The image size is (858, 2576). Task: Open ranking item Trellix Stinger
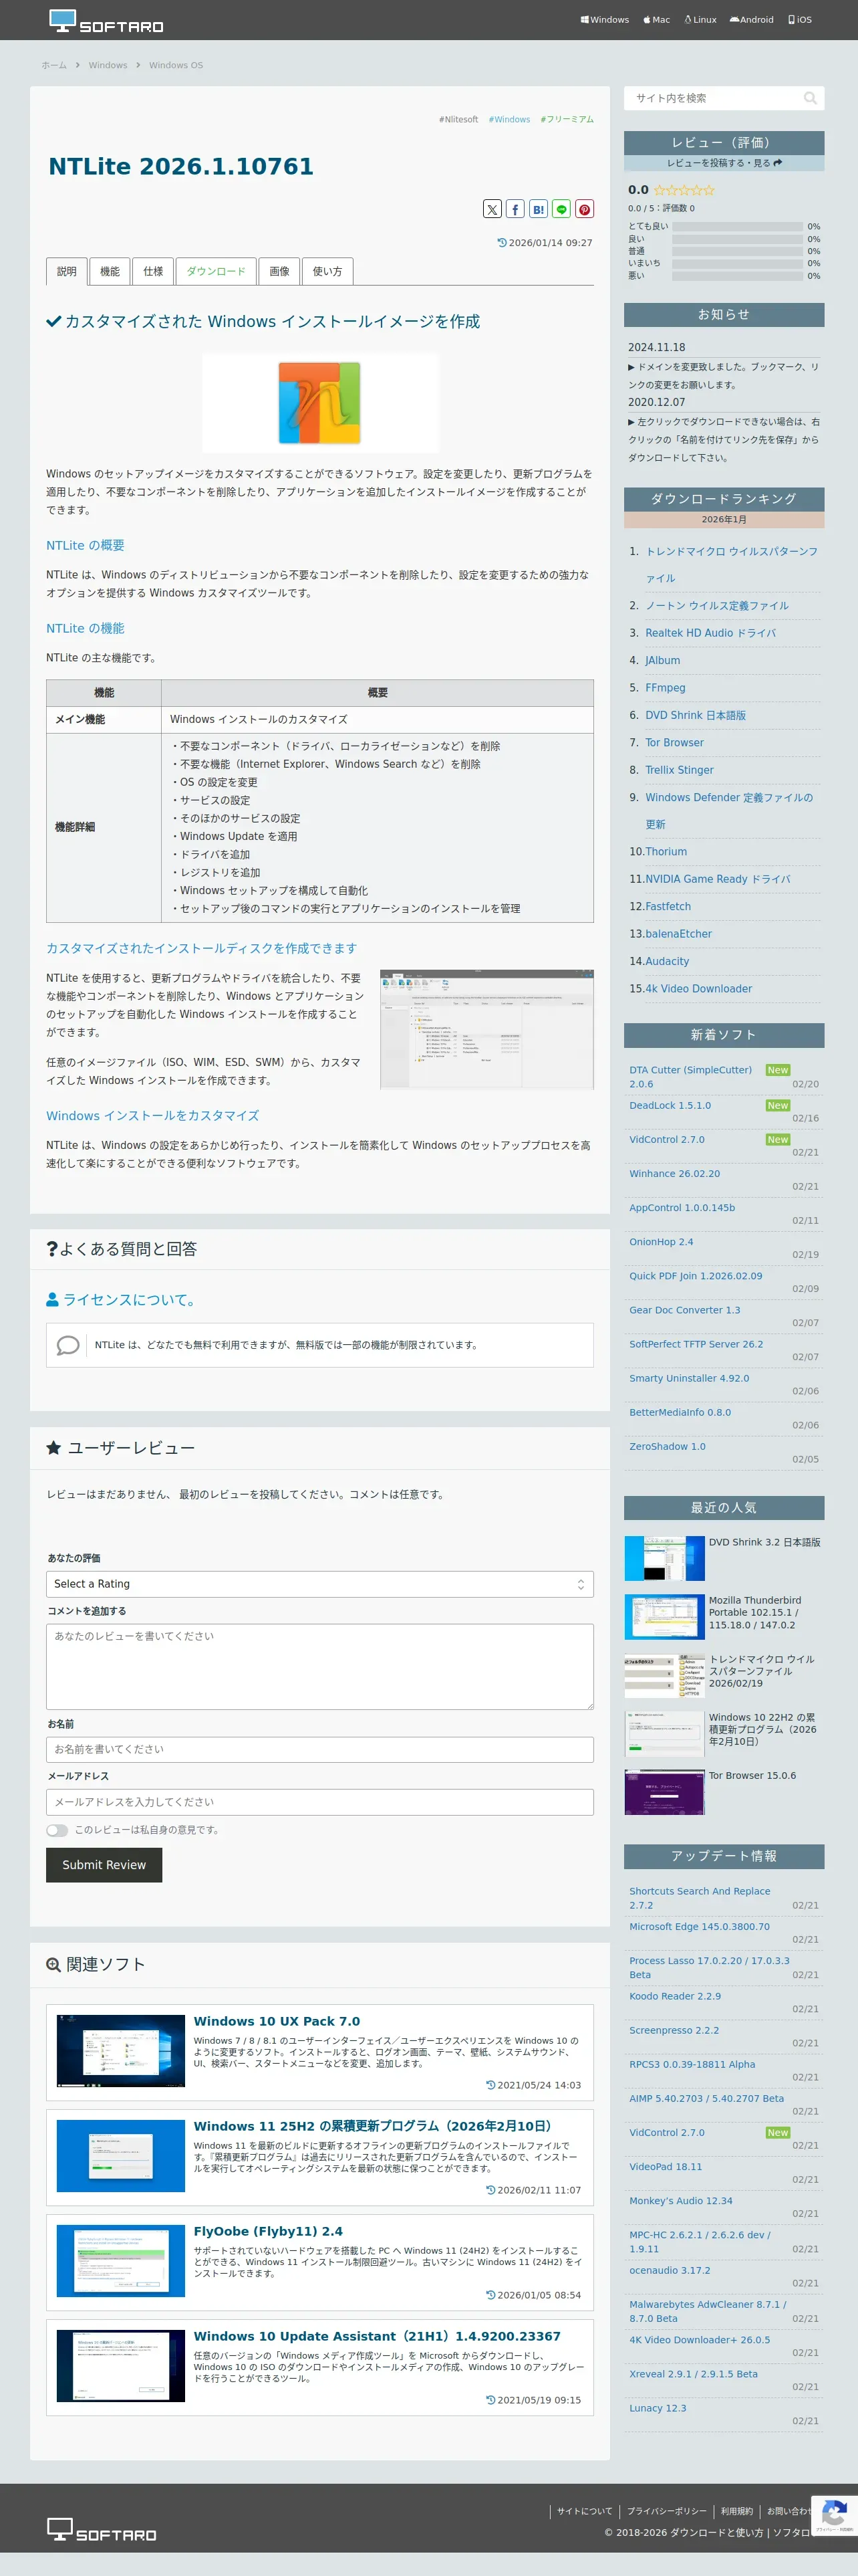point(679,770)
